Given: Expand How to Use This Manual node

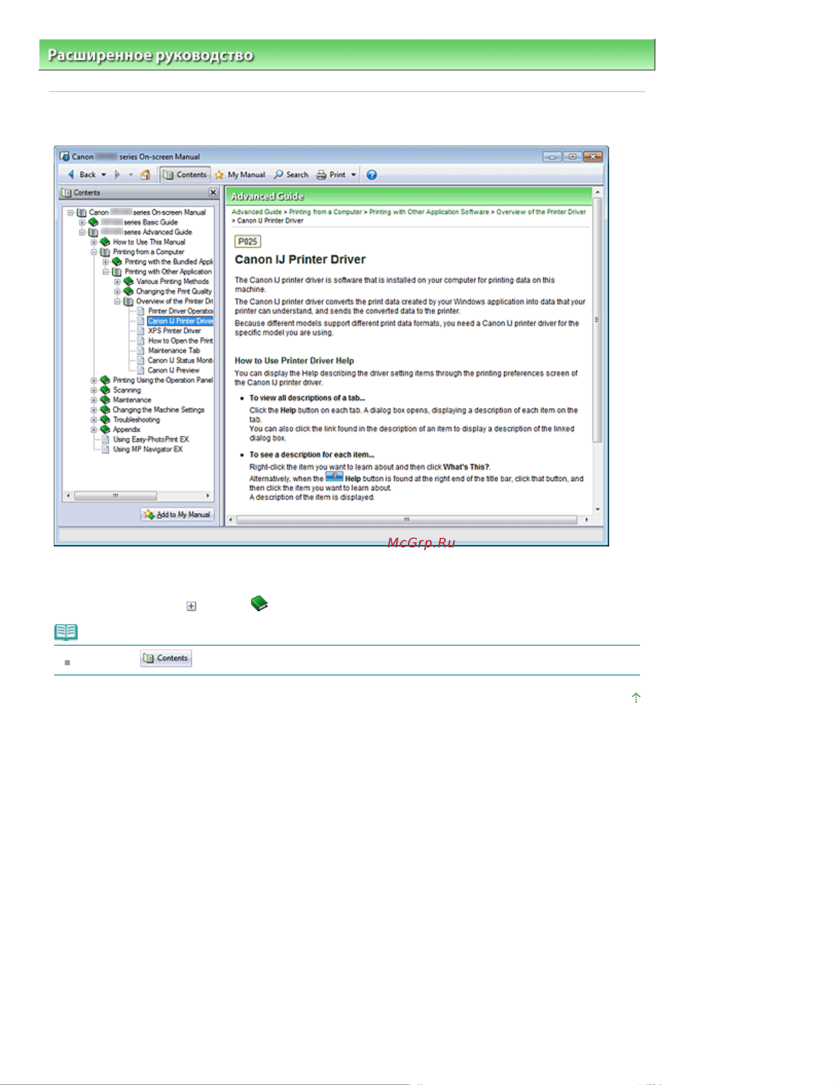Looking at the screenshot, I should click(94, 242).
